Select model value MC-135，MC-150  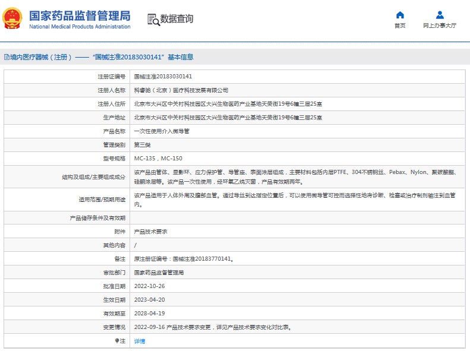coord(158,159)
